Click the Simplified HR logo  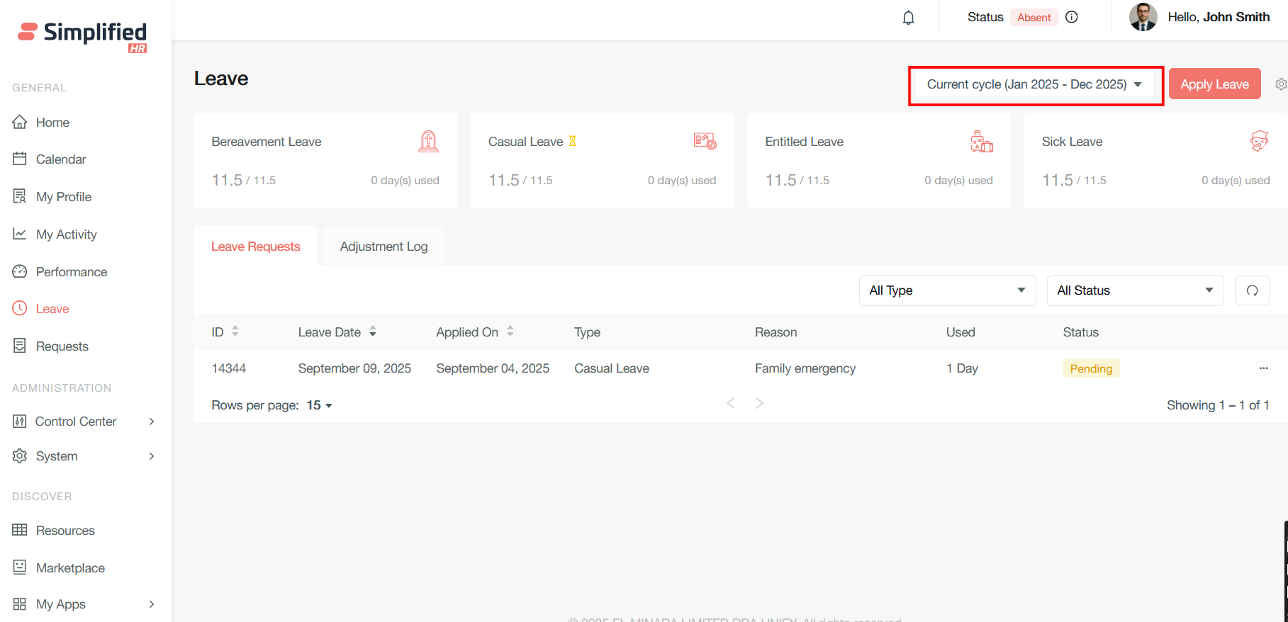(82, 35)
